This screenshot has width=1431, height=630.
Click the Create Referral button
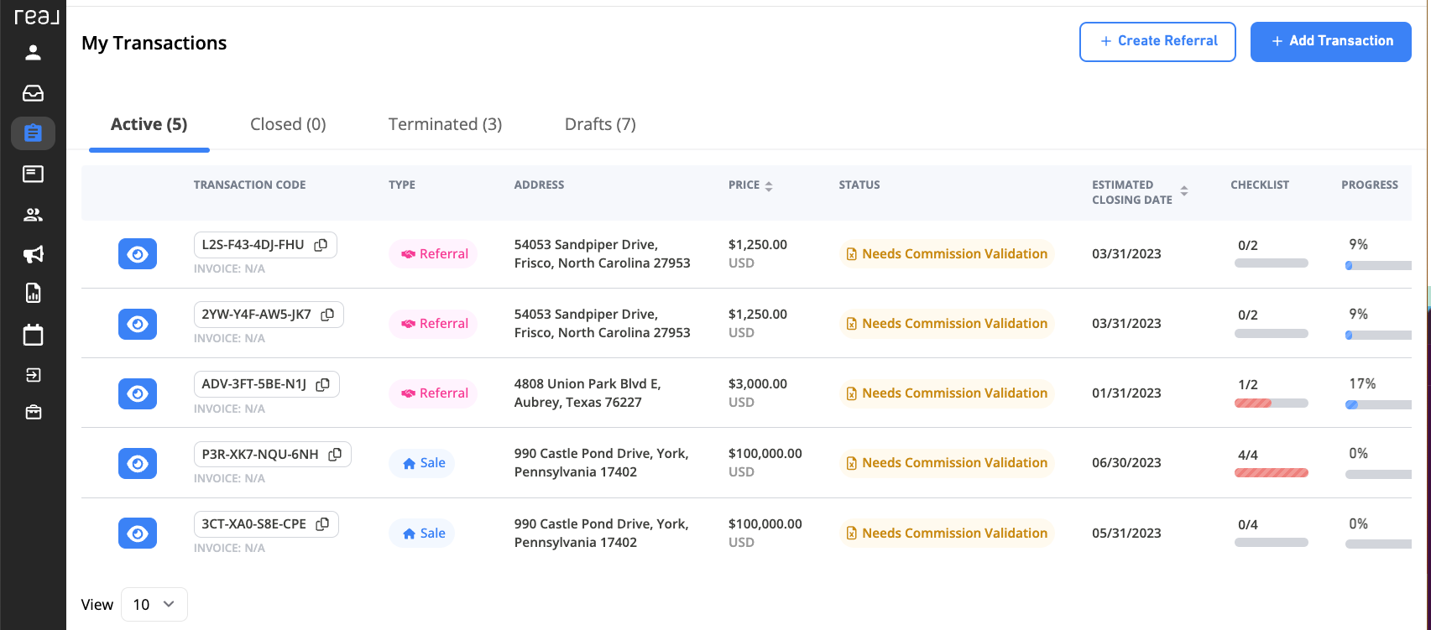pyautogui.click(x=1157, y=41)
